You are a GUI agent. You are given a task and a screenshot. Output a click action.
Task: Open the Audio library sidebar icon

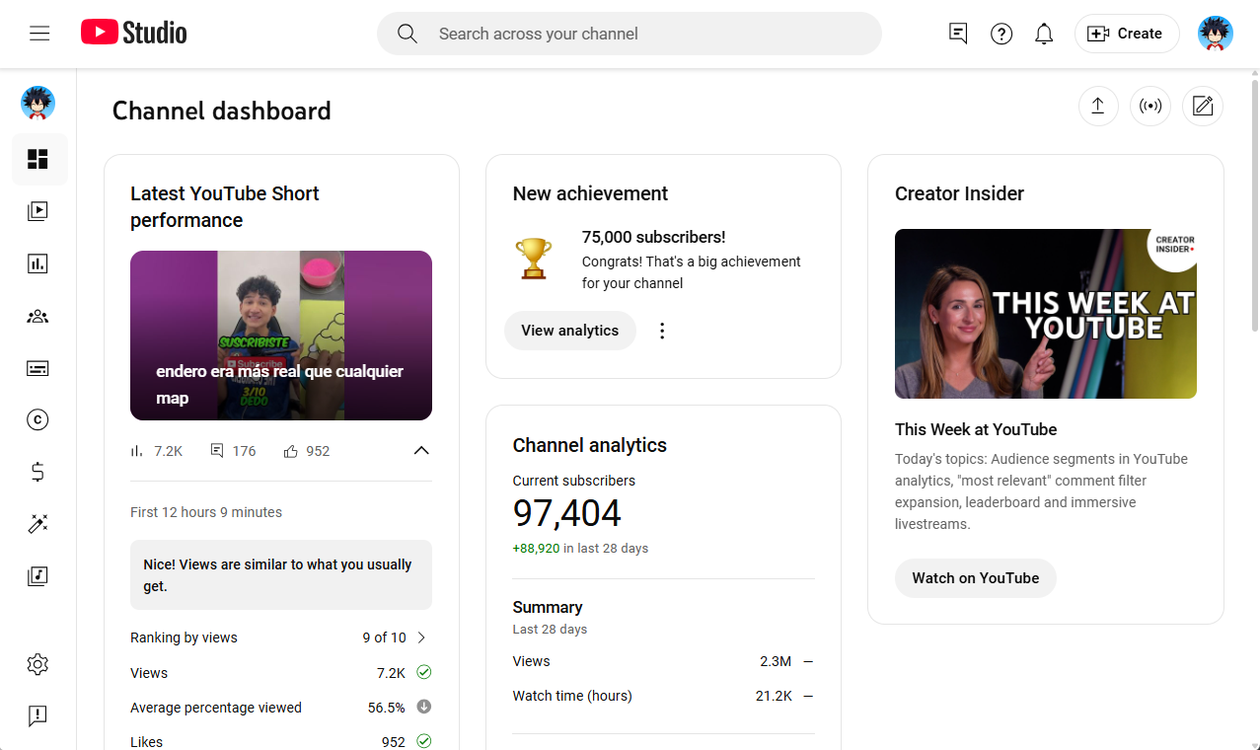point(37,575)
